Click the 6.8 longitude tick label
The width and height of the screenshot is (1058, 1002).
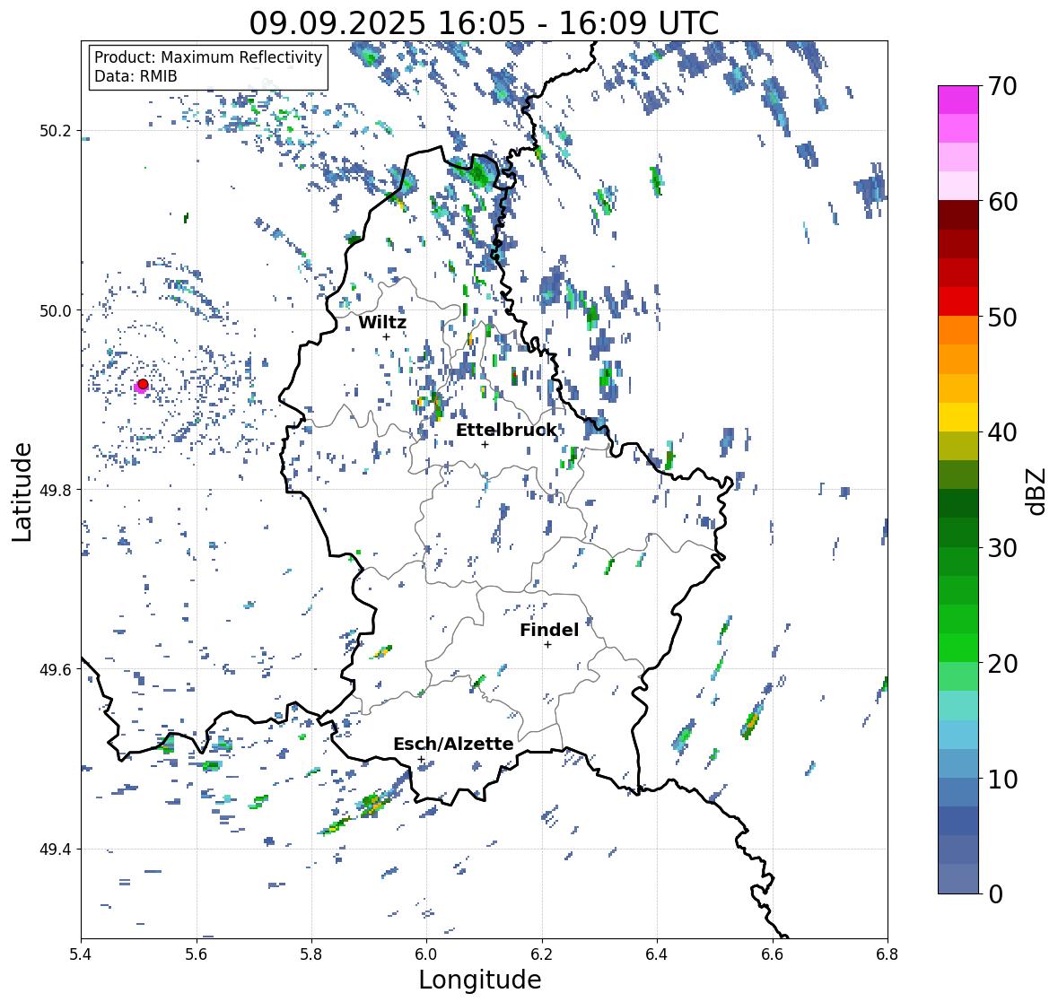click(887, 954)
